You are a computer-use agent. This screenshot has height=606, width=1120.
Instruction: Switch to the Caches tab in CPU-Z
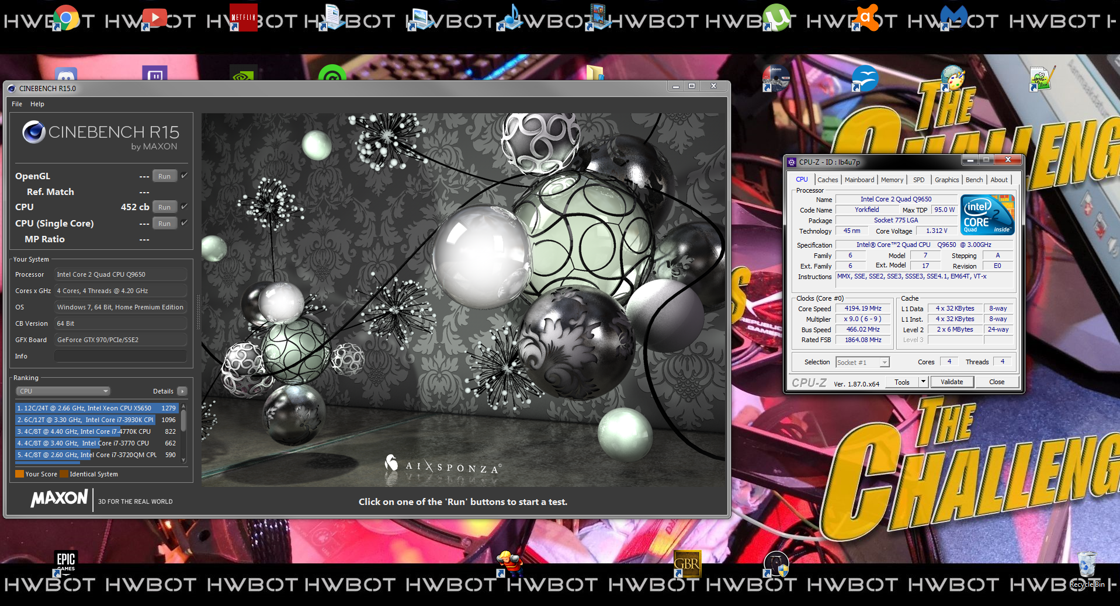point(827,180)
